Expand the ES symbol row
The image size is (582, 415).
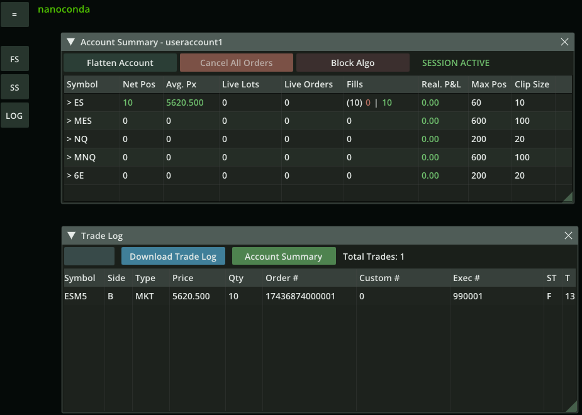[75, 102]
